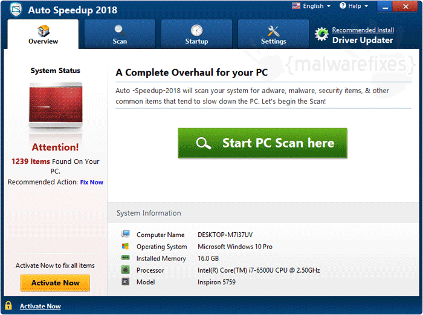Viewport: 423px width, 315px height.
Task: Click the Inspiron 5759 model value
Action: [216, 282]
